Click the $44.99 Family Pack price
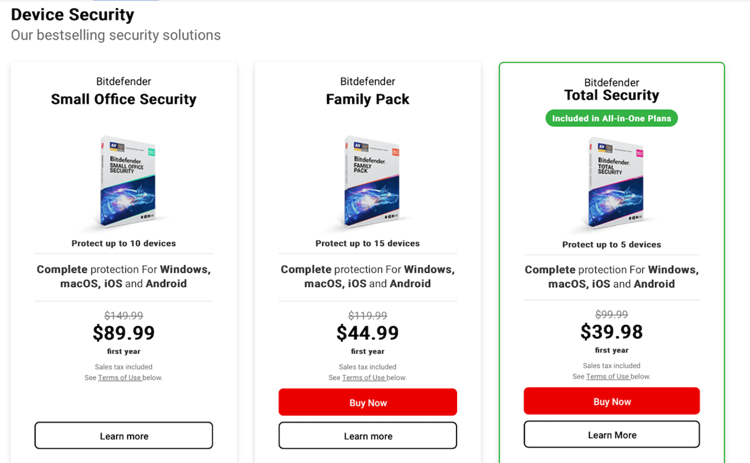Image resolution: width=750 pixels, height=463 pixels. pyautogui.click(x=368, y=333)
